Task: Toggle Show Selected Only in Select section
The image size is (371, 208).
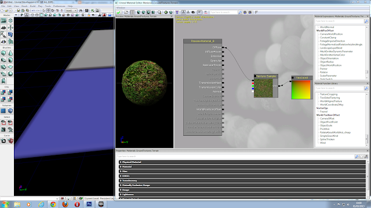Action: pos(3,122)
